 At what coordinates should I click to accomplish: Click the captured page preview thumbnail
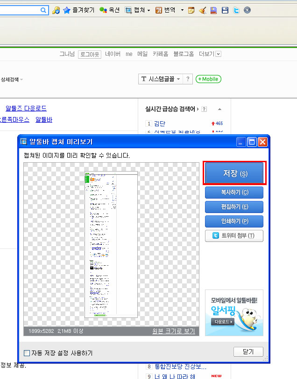coord(112,244)
